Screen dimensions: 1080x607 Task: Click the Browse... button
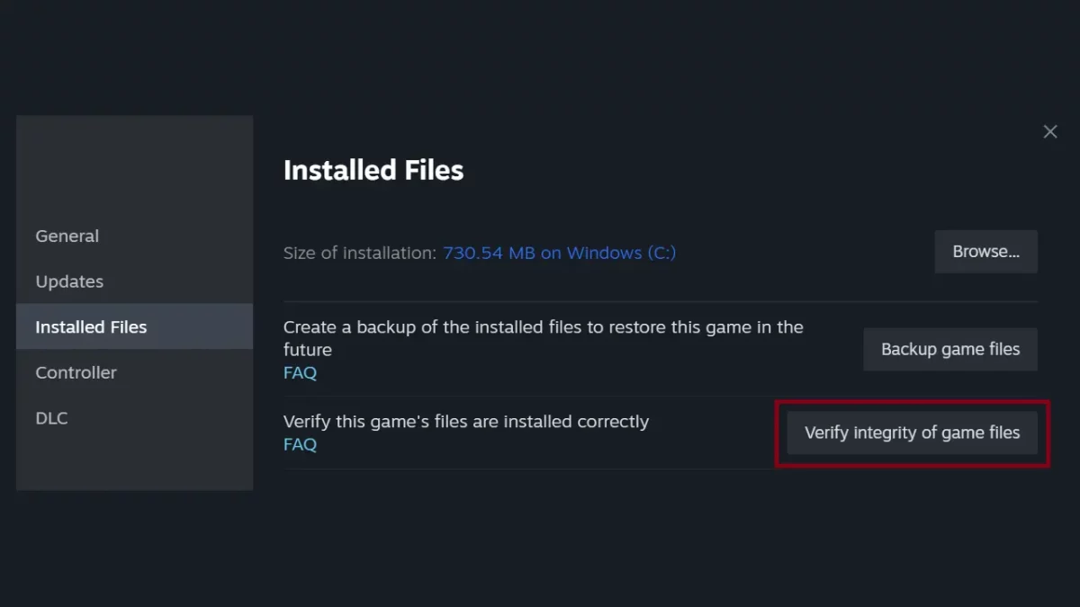(x=985, y=252)
